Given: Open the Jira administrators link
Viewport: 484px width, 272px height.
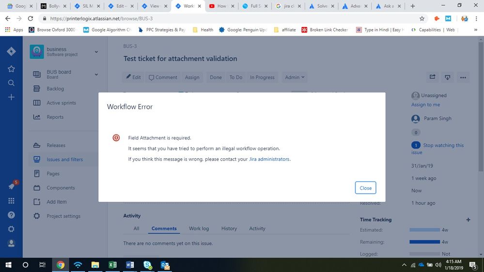Looking at the screenshot, I should pyautogui.click(x=269, y=159).
